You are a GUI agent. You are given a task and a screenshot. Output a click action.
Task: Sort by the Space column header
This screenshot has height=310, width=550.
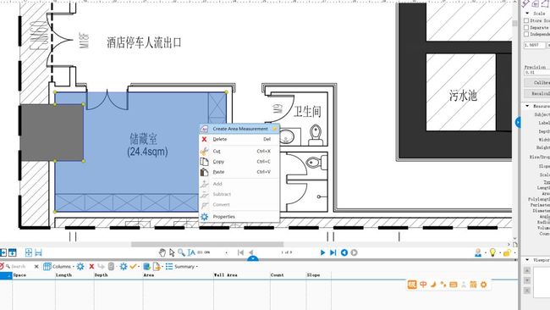[x=34, y=275]
